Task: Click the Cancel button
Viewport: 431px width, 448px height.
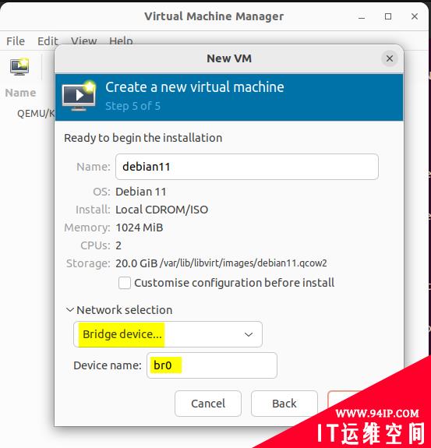Action: coord(208,404)
